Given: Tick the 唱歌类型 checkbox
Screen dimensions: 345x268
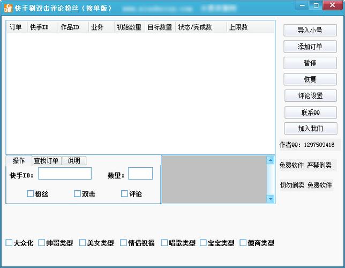Looking at the screenshot, I should (x=164, y=243).
